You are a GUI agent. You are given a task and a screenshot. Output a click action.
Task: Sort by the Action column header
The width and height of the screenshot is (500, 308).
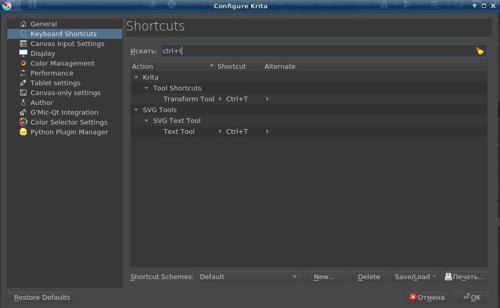click(x=173, y=66)
